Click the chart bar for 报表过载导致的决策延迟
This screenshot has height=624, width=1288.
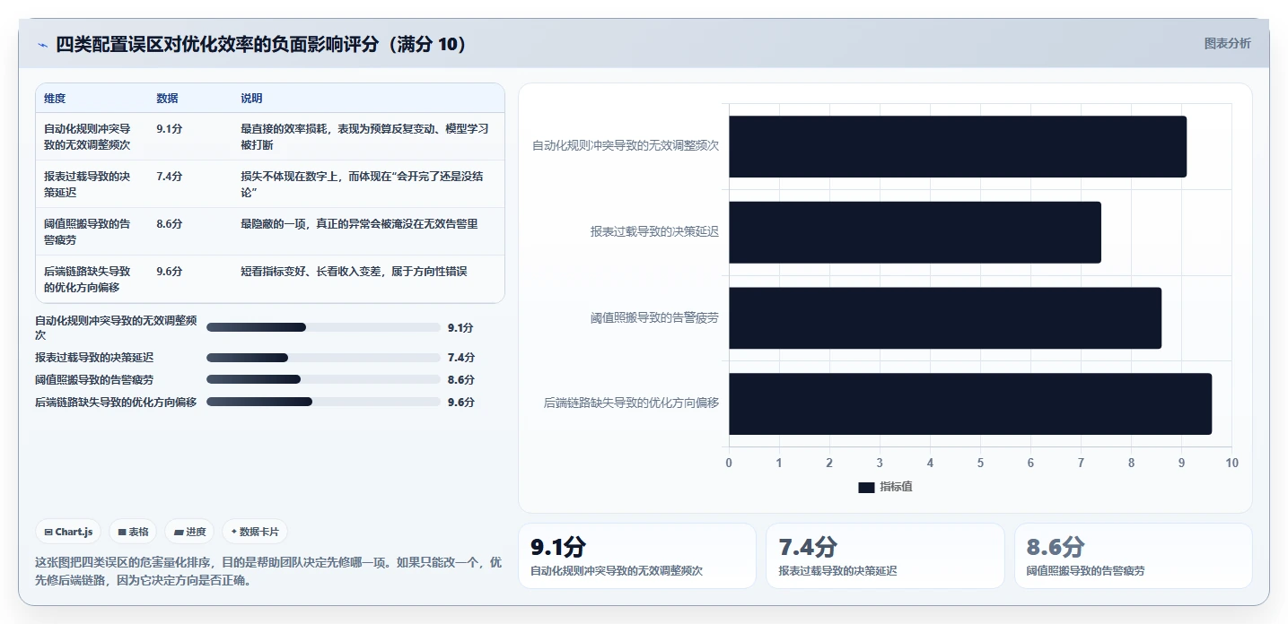click(915, 232)
